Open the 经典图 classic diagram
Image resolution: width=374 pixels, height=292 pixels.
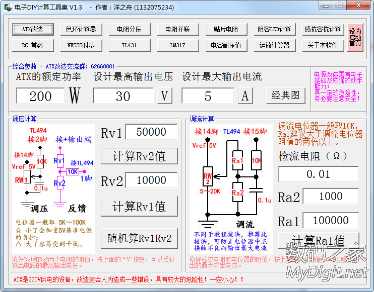pos(285,95)
